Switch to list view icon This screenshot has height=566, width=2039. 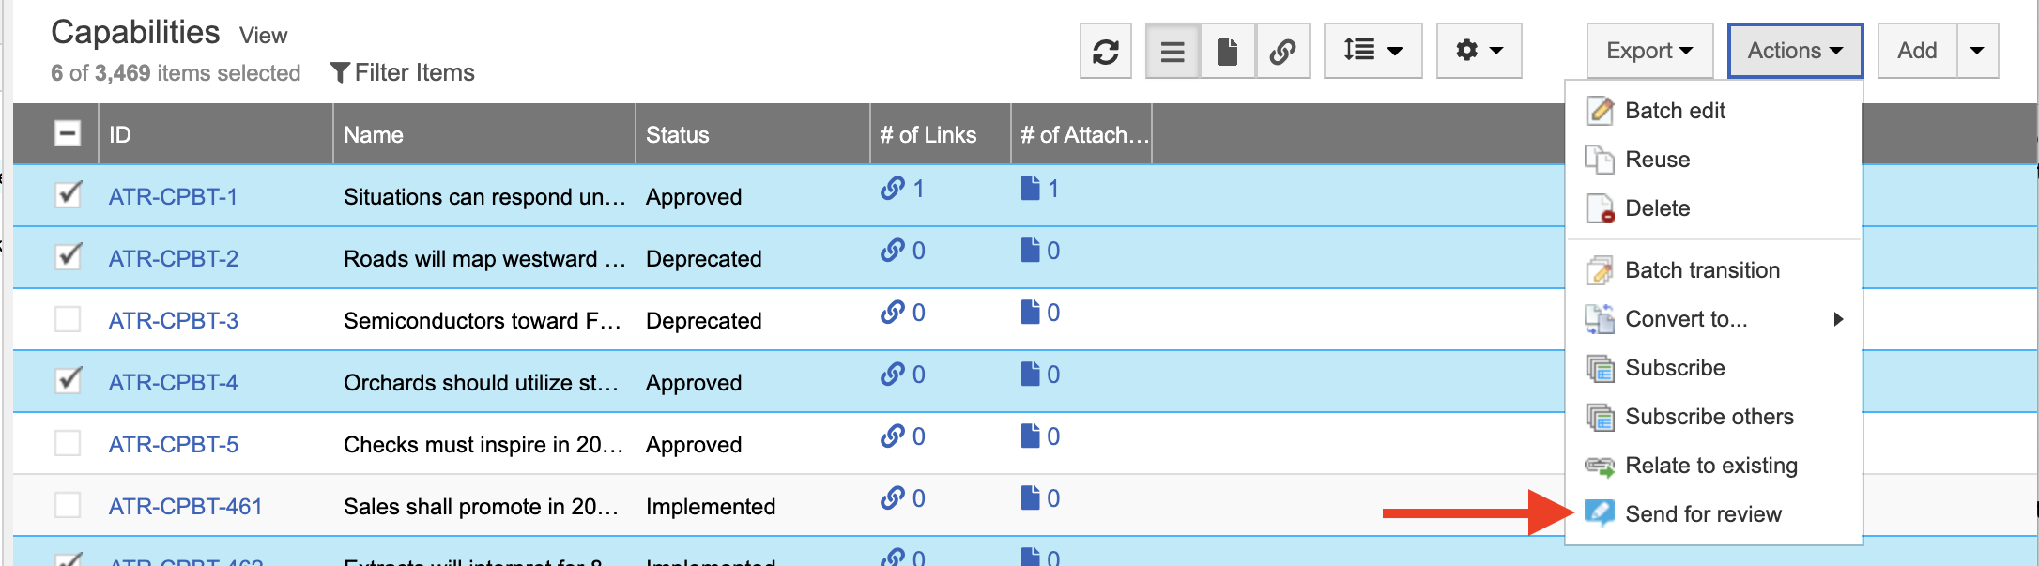tap(1172, 51)
